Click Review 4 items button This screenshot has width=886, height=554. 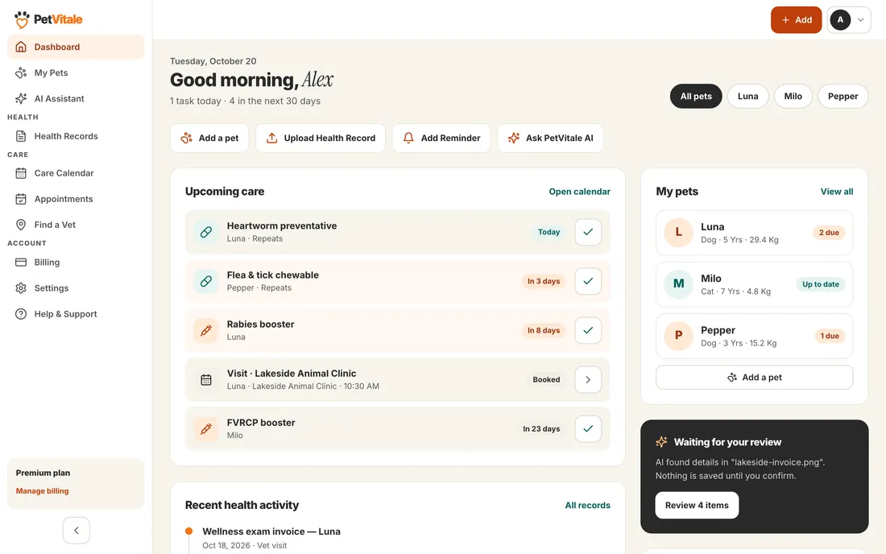click(697, 506)
